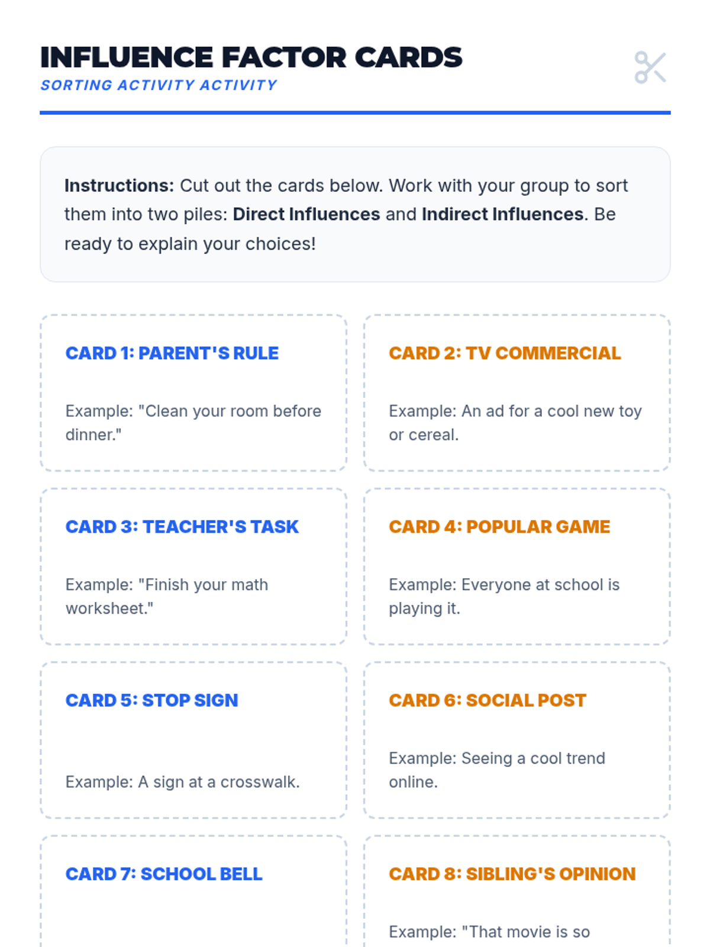Click the "That movie is so" example

point(489,932)
